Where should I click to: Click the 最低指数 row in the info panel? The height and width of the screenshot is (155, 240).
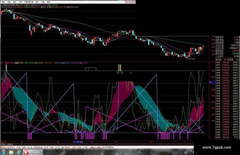point(227,53)
